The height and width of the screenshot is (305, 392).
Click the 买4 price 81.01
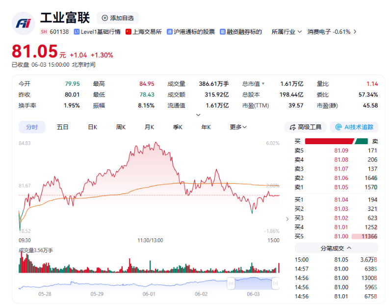341,227
